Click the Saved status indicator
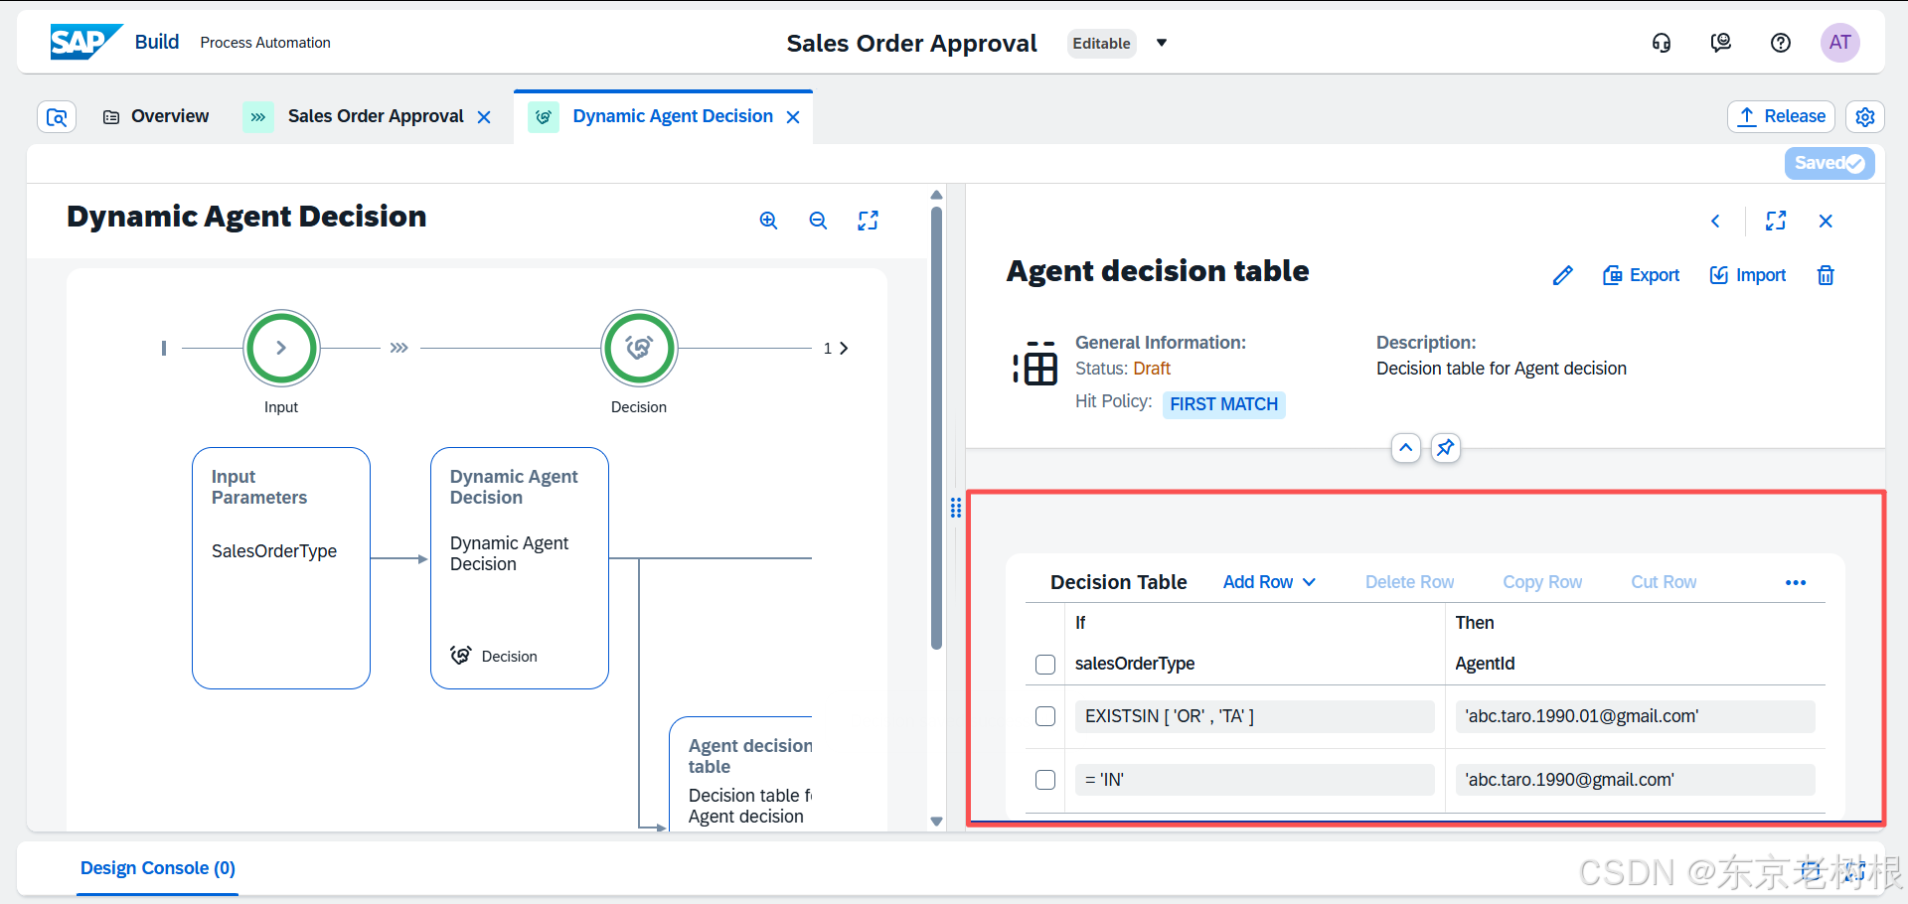The height and width of the screenshot is (904, 1908). click(x=1829, y=163)
